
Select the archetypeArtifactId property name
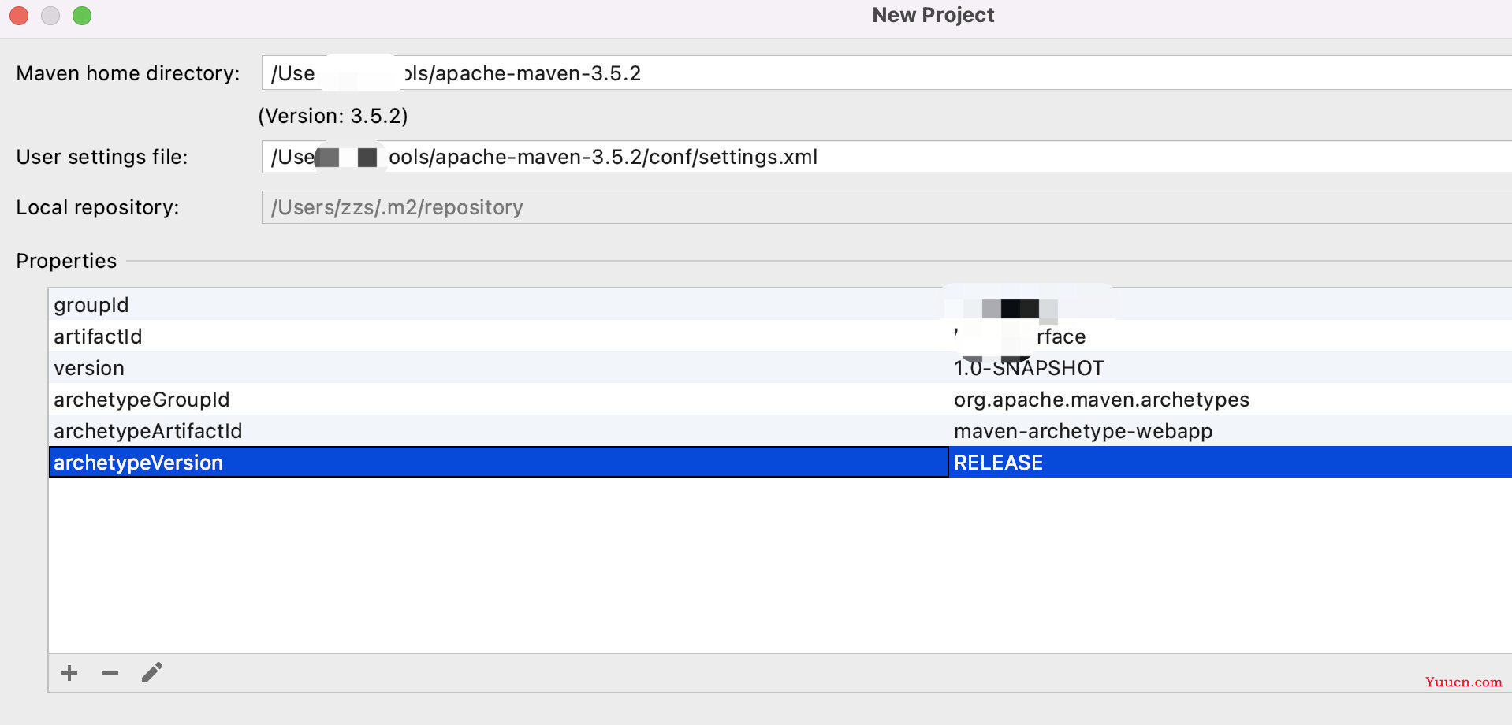point(148,431)
